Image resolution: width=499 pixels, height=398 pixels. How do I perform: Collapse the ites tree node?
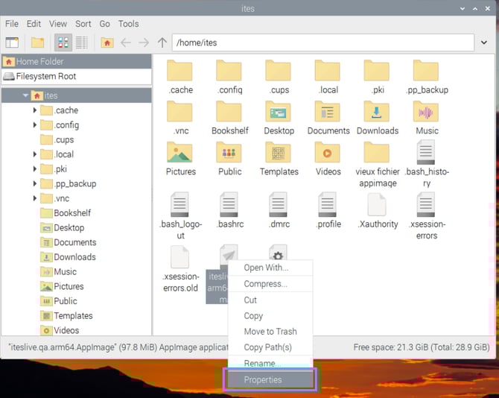(26, 95)
